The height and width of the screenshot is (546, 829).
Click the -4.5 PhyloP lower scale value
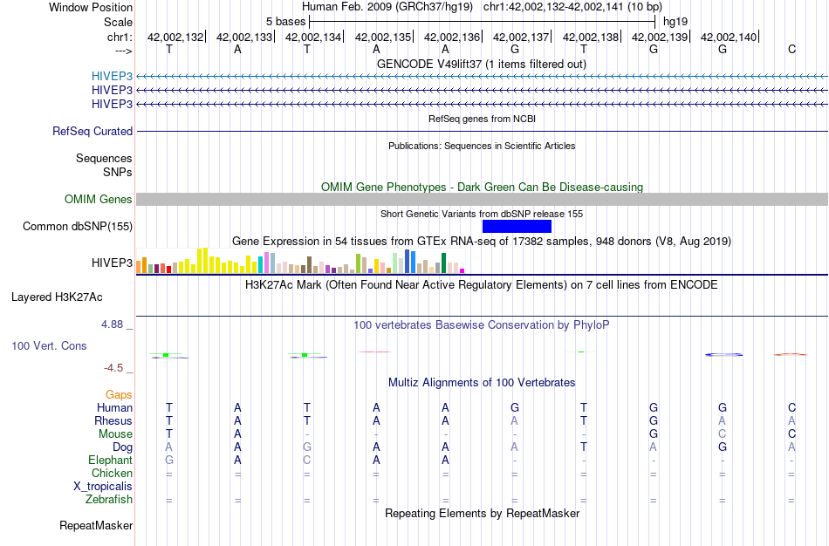click(113, 368)
